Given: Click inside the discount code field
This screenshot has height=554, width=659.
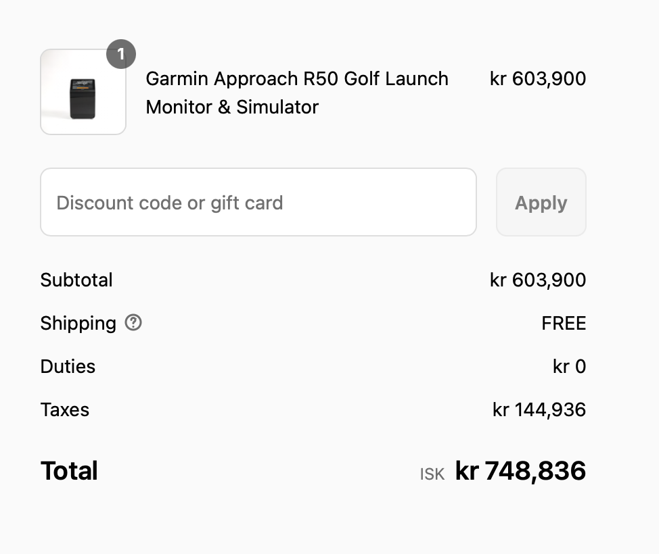Looking at the screenshot, I should tap(258, 202).
